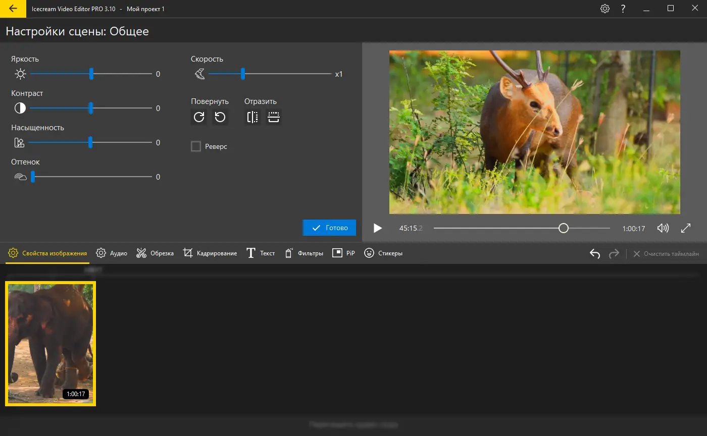
Task: Click the yellow back arrow button
Action: coord(13,9)
